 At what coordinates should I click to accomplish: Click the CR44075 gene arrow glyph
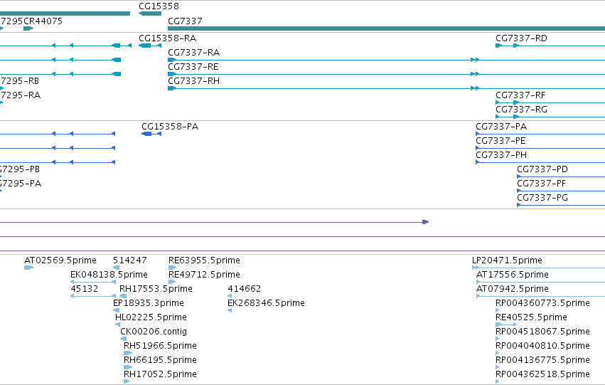pyautogui.click(x=28, y=28)
